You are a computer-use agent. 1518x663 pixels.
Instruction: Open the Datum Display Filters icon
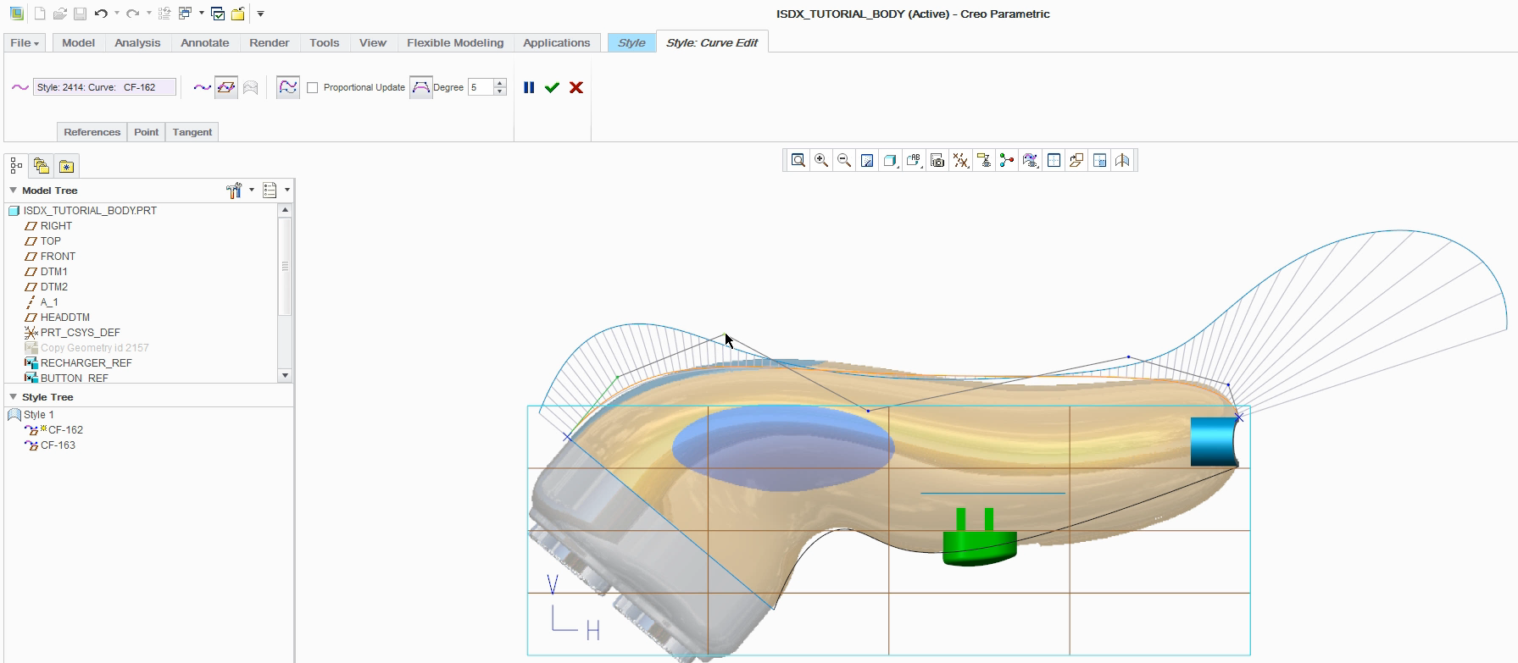click(x=960, y=160)
